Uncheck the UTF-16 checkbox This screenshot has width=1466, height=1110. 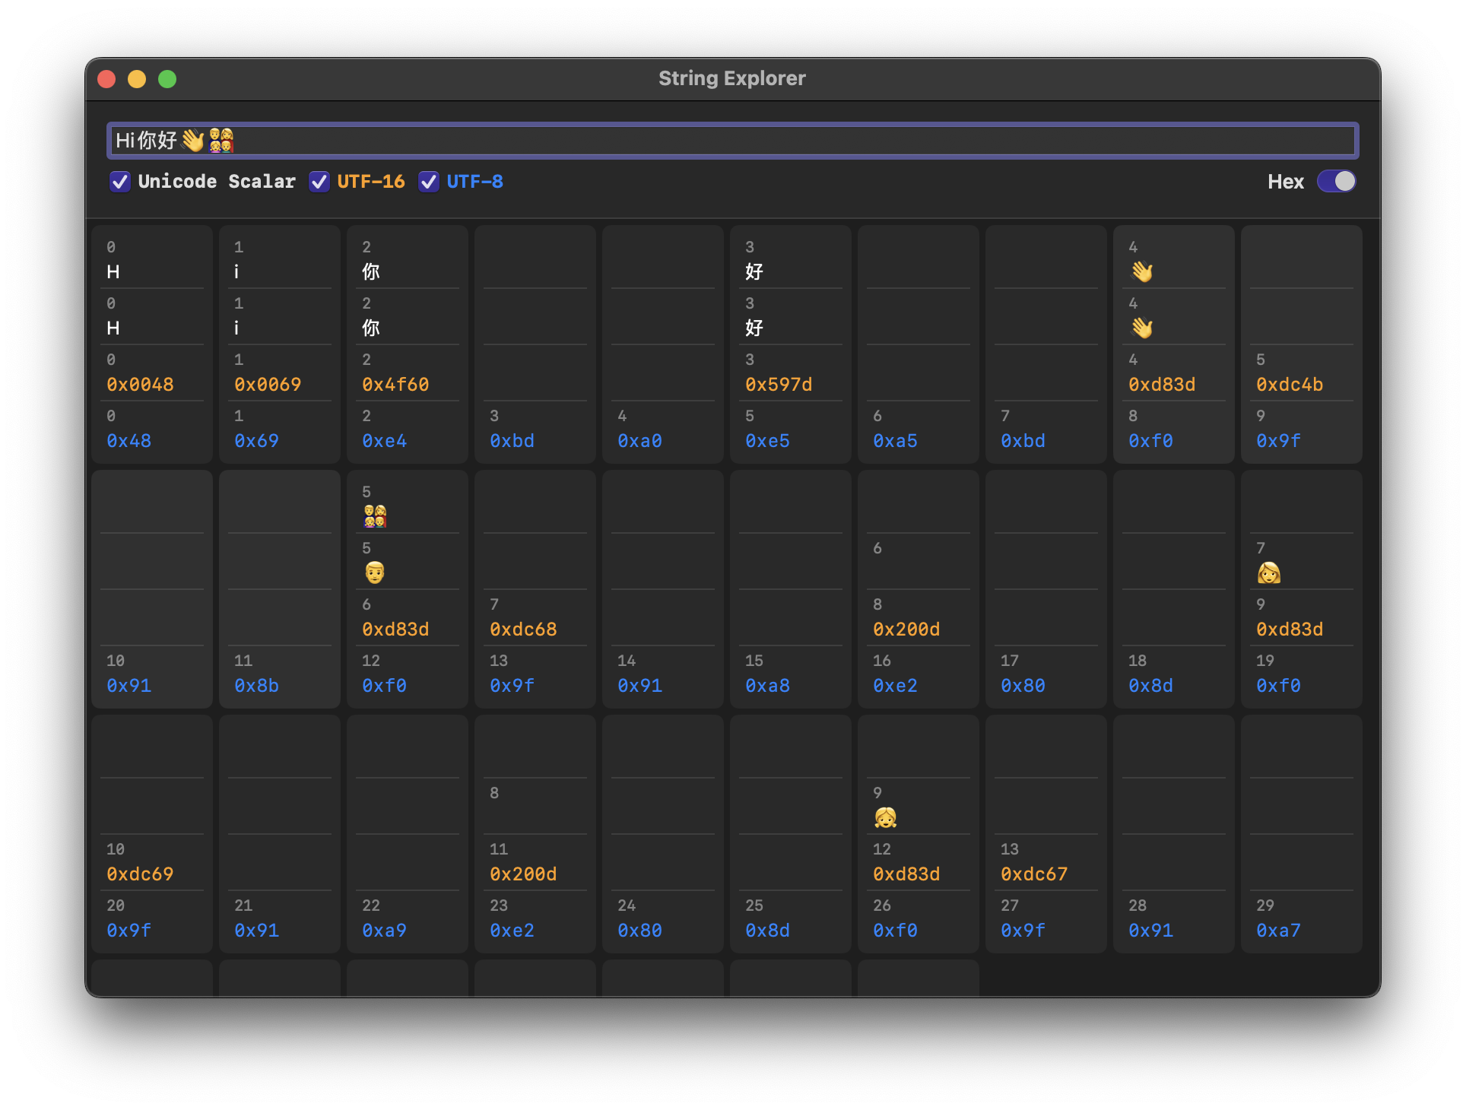(319, 182)
